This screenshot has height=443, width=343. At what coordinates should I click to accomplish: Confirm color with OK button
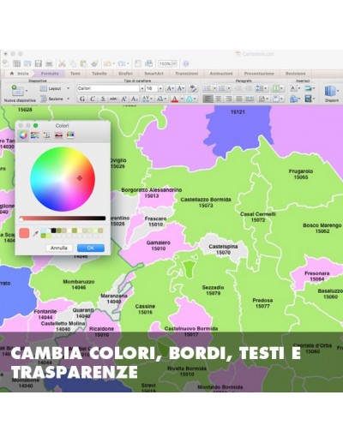pyautogui.click(x=91, y=248)
